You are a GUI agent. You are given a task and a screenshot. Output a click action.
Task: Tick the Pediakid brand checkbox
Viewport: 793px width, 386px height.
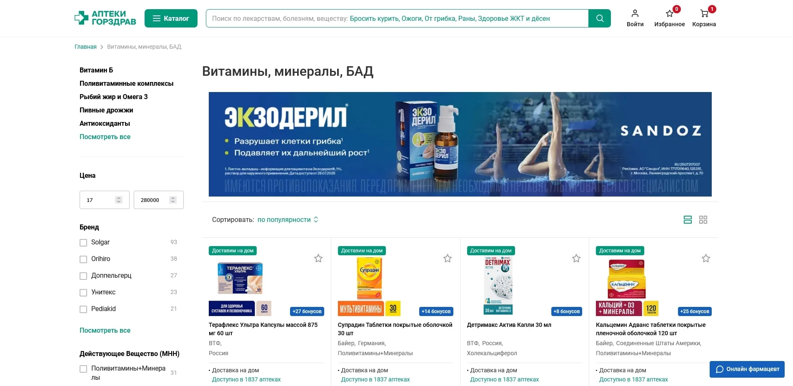click(83, 309)
